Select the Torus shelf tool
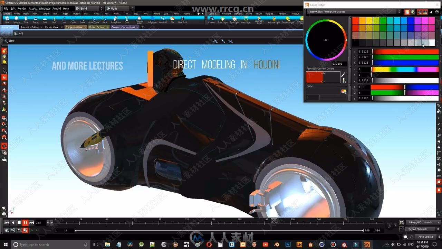The width and height of the screenshot is (442, 249). (35, 20)
